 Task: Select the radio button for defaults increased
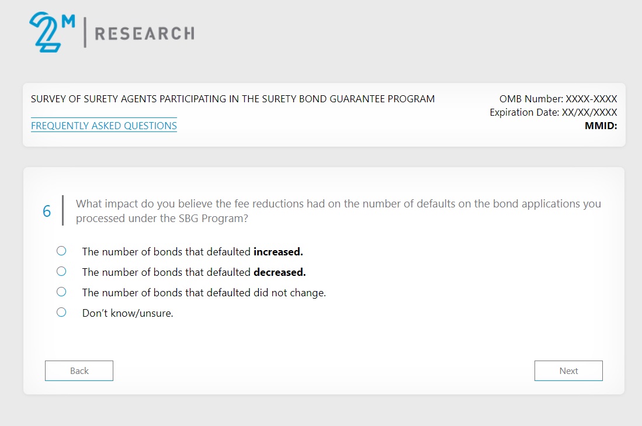(x=61, y=251)
